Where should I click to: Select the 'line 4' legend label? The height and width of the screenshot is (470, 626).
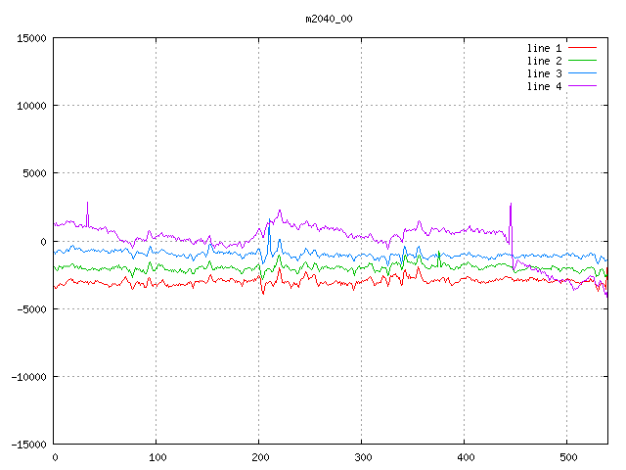click(x=544, y=86)
